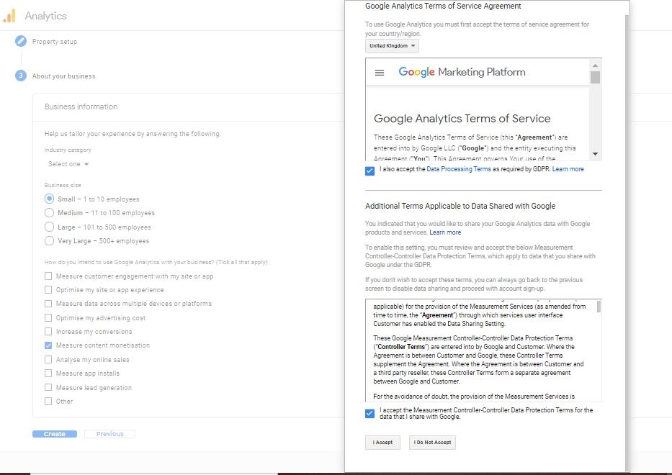Select Medium – 11 to 100 employees
This screenshot has width=672, height=475.
[49, 212]
